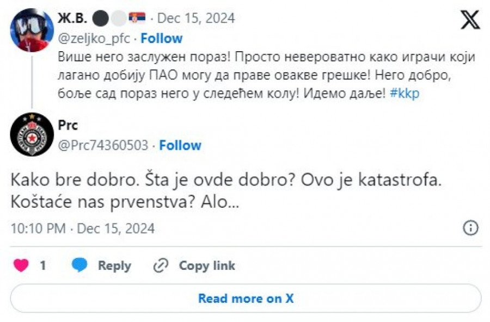Click the Prc display name
Screen dimensions: 490x322
point(68,125)
